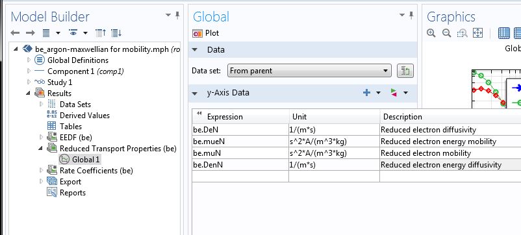The height and width of the screenshot is (235, 521).
Task: Click the Collapse All icon in Model Builder
Action: coord(100,33)
